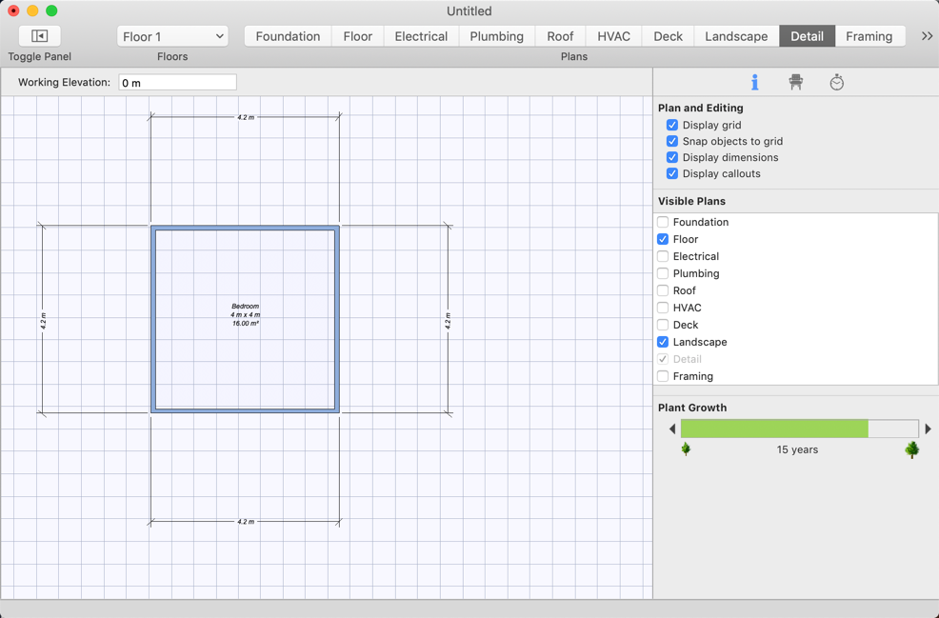Select the right-side 4.2 m dimension label
Viewport: 939px width, 618px height.
click(448, 320)
